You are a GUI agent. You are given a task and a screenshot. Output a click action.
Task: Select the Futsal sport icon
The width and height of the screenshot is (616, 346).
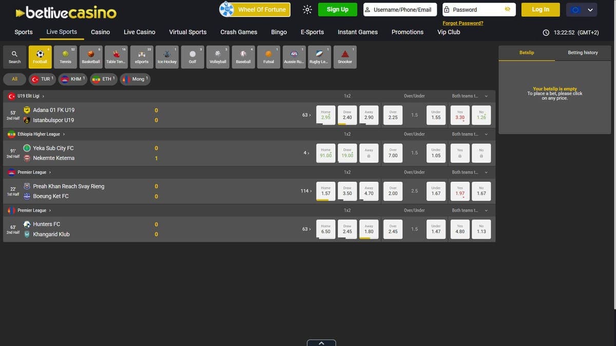pyautogui.click(x=268, y=57)
